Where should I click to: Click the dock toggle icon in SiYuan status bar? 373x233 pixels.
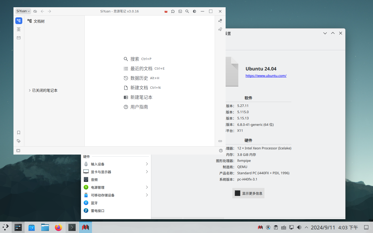(18, 151)
